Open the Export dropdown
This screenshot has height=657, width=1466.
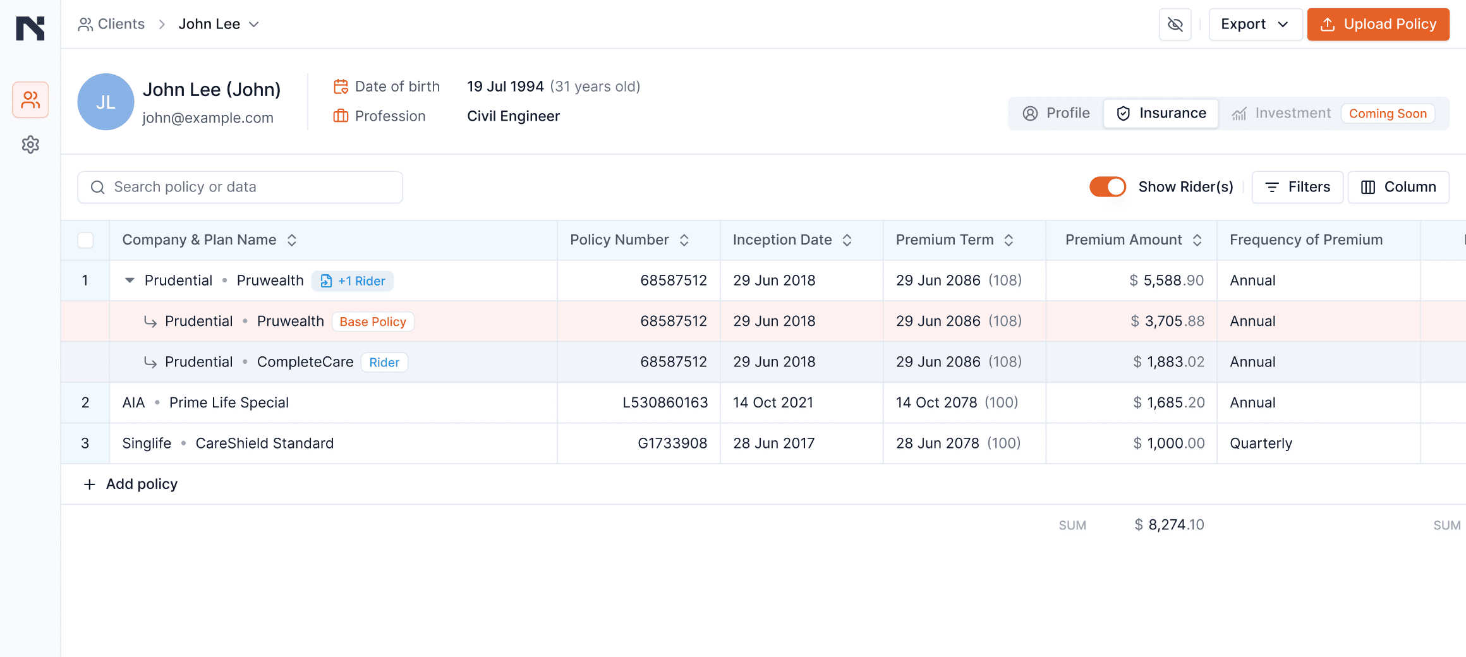point(1255,24)
